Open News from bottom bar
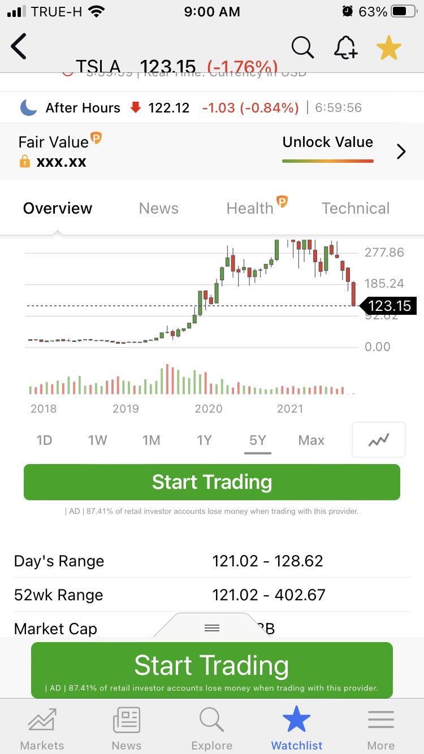 [x=127, y=729]
